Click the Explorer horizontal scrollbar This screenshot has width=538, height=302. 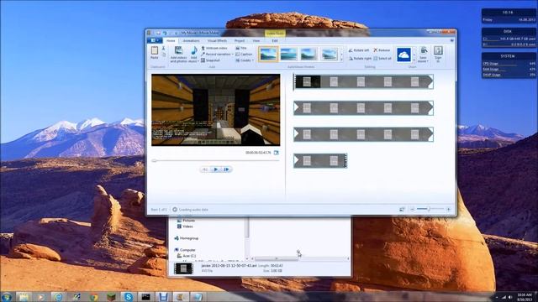[300, 258]
